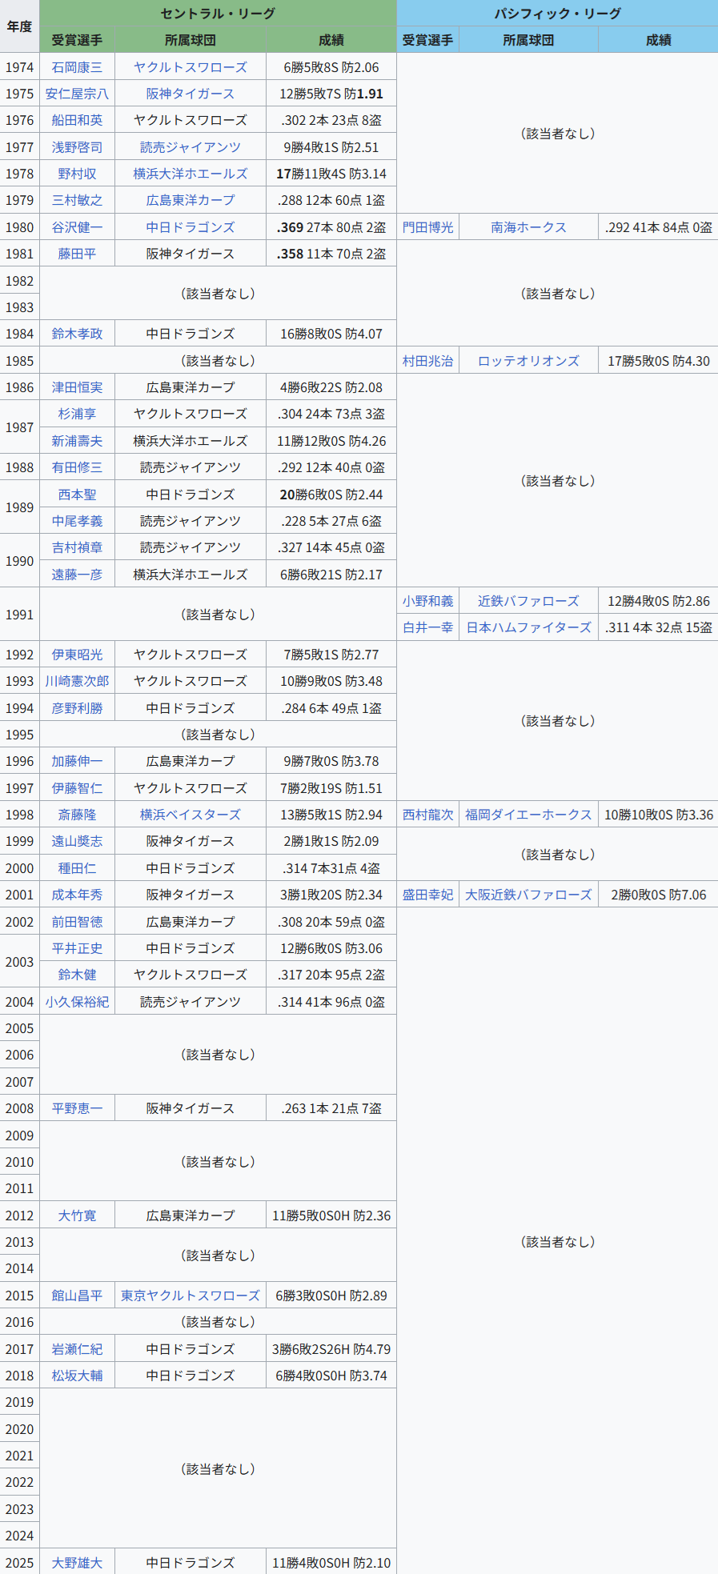
Task: Open 館山昌平 player link
Action: 77,1296
